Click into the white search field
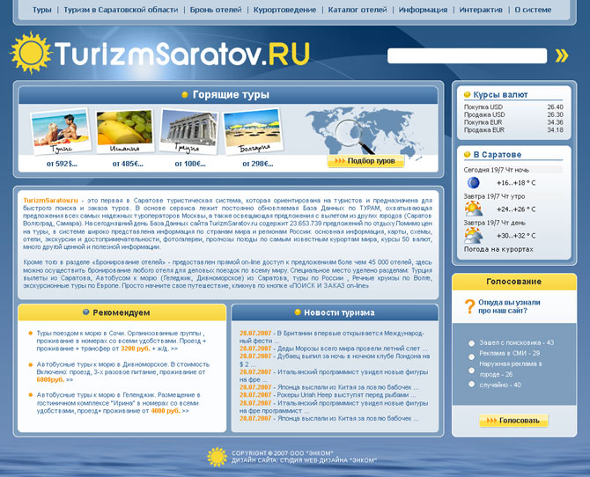 tap(468, 56)
